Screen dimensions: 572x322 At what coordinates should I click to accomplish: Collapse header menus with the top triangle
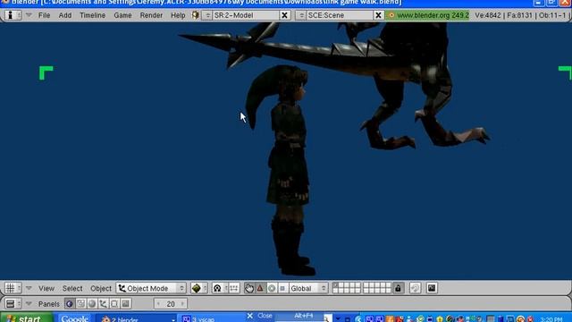click(x=29, y=15)
